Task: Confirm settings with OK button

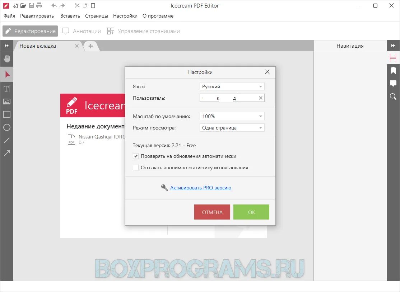Action: point(251,212)
